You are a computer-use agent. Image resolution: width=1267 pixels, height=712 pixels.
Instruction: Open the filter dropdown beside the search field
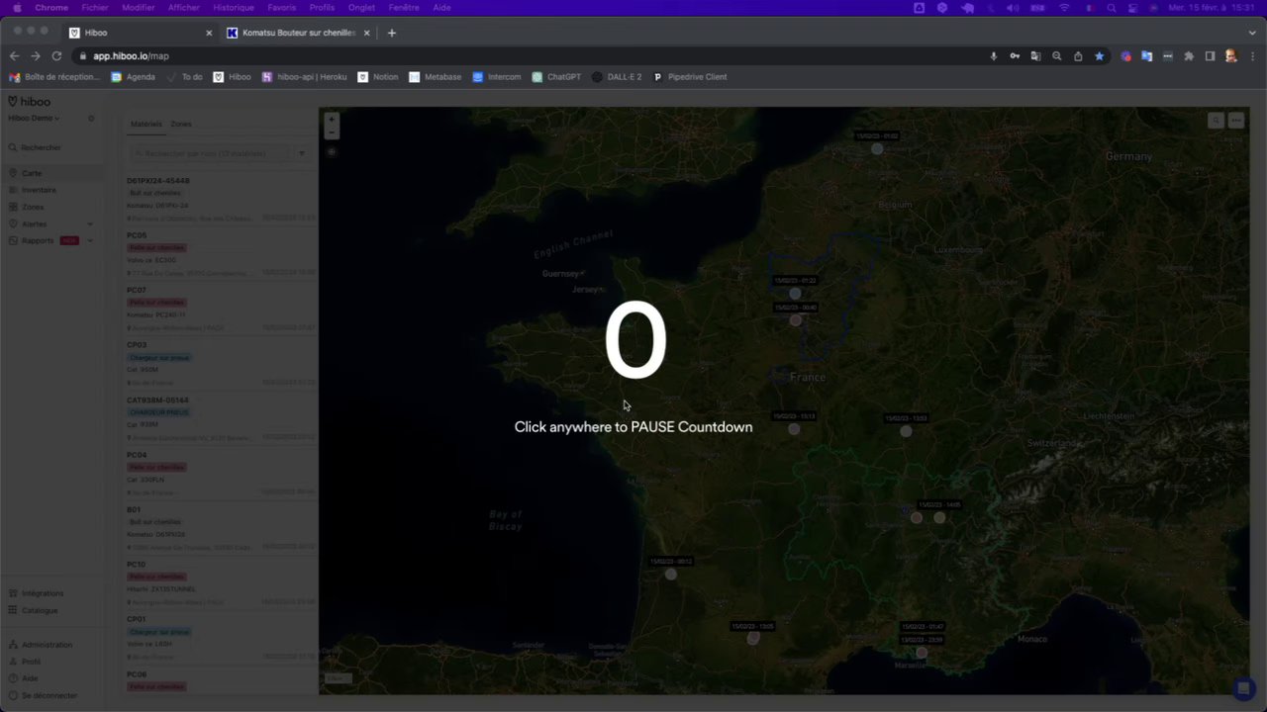302,153
